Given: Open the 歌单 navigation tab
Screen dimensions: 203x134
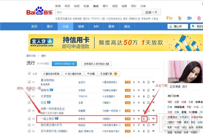Looking at the screenshot, I should point(111,26).
